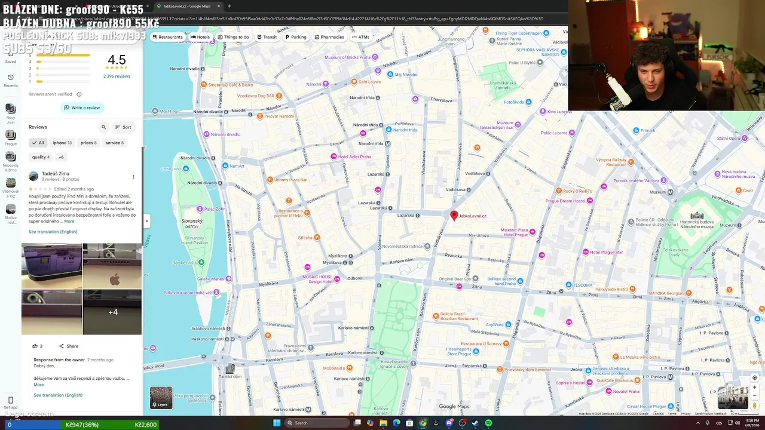Click See translation under Tadeáš's review
The height and width of the screenshot is (430, 765).
pyautogui.click(x=53, y=232)
